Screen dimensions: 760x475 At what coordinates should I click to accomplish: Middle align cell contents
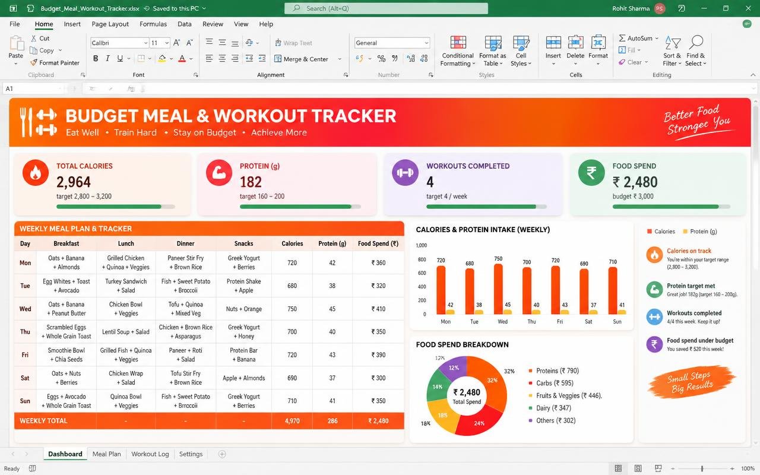[x=222, y=43]
